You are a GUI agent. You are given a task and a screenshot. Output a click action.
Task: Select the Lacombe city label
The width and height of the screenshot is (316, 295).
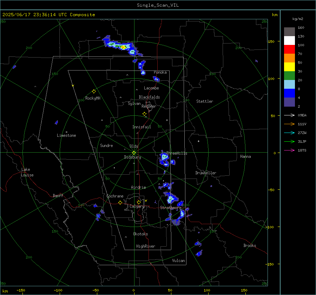(151, 88)
